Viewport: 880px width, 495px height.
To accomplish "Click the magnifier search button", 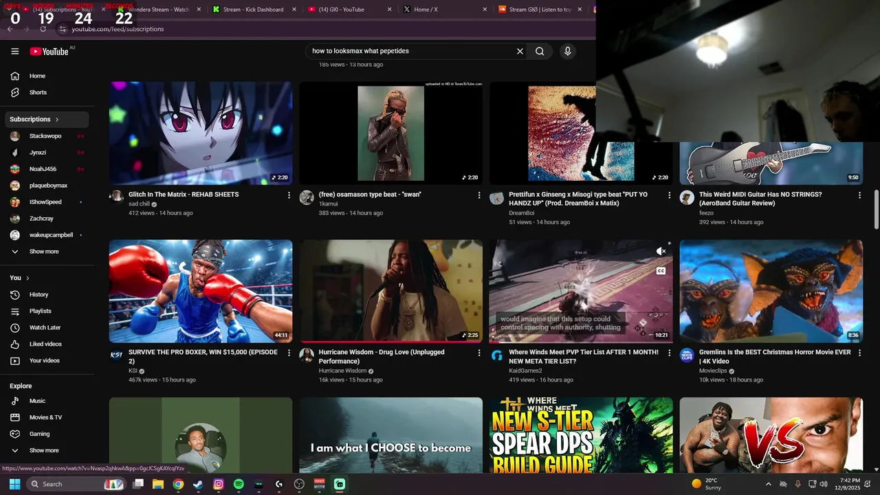I will click(540, 51).
